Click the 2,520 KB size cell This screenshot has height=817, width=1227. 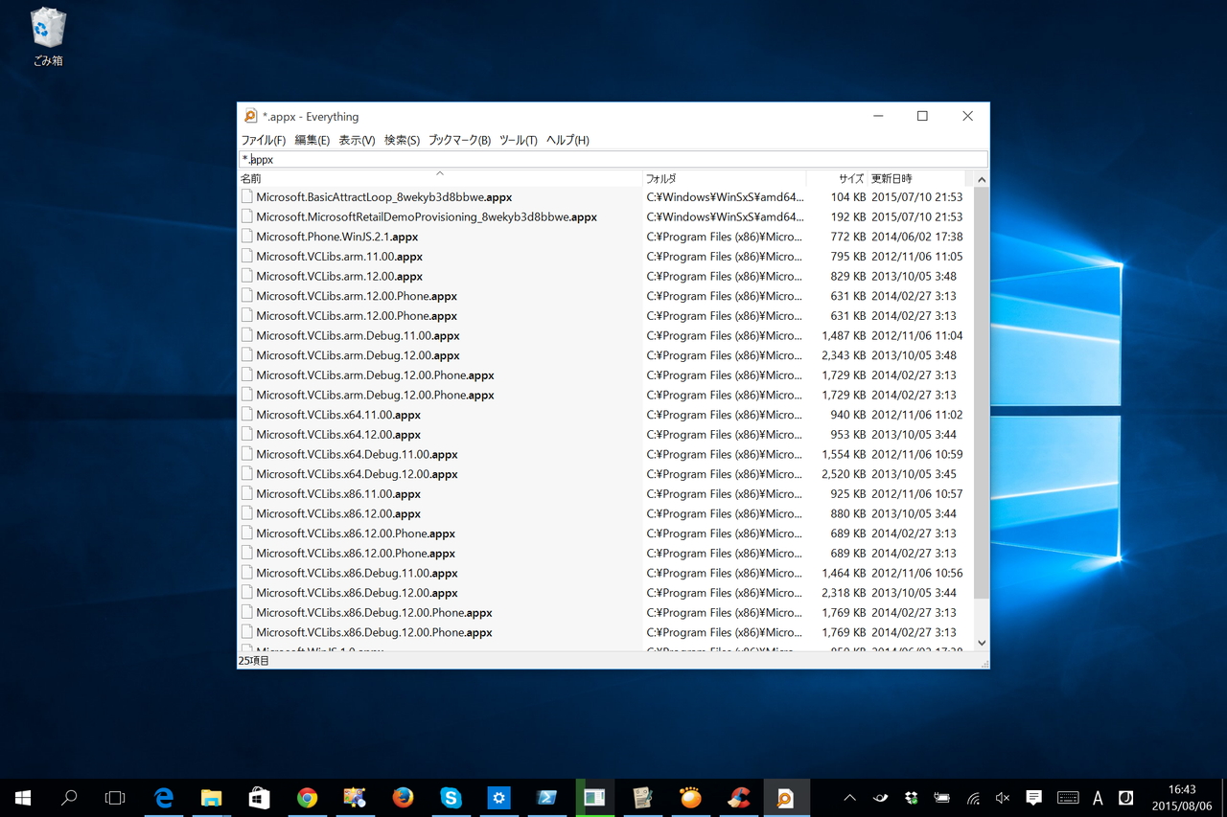tap(844, 474)
